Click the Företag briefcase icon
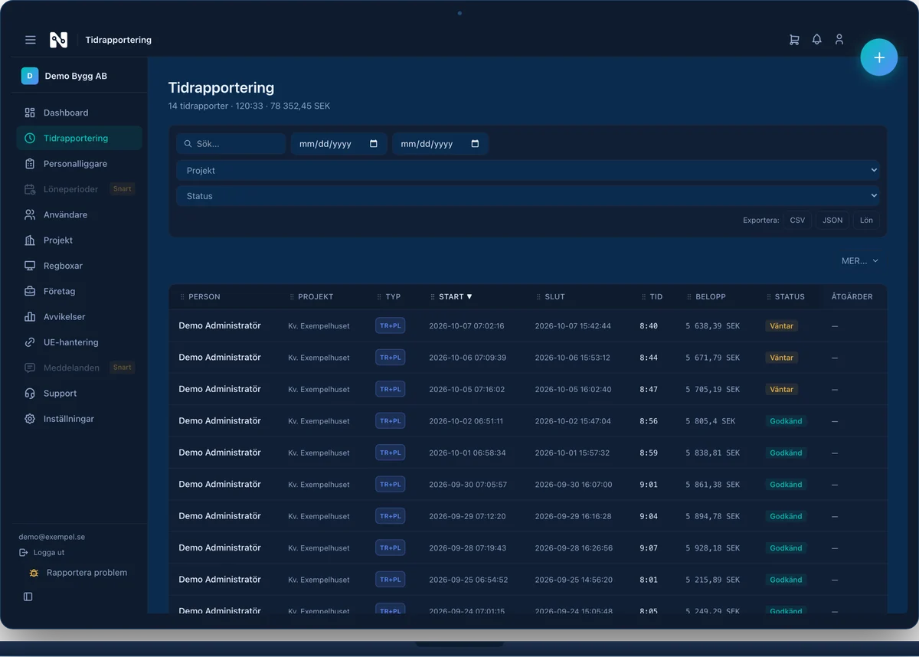This screenshot has width=919, height=657. click(x=30, y=292)
